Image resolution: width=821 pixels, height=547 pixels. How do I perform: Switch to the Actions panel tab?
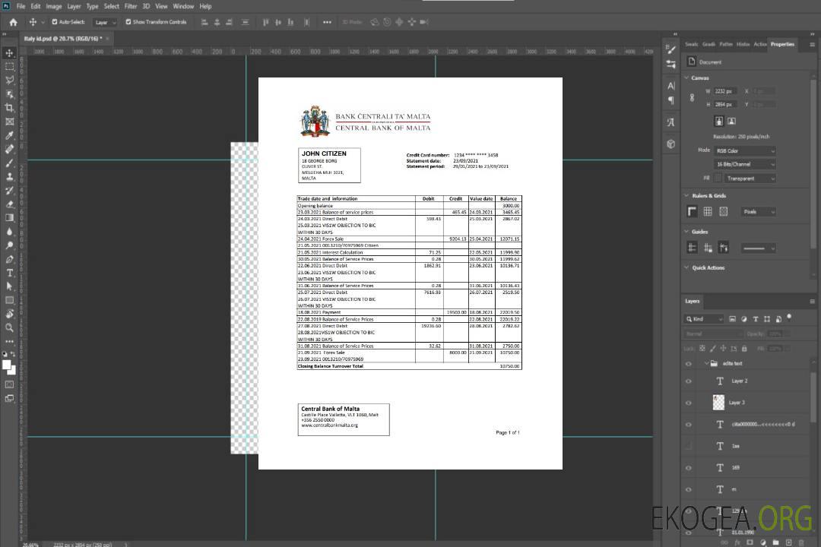tap(759, 44)
